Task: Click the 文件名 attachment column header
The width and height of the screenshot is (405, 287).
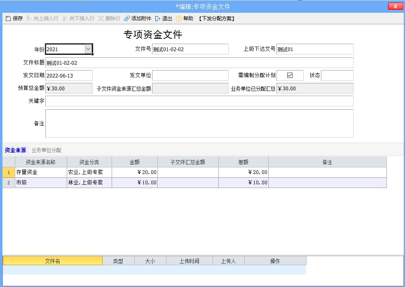Action: 53,261
